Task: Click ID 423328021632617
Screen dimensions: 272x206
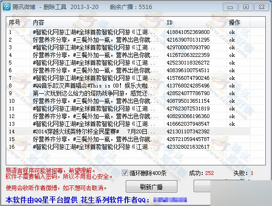Action: click(x=188, y=147)
